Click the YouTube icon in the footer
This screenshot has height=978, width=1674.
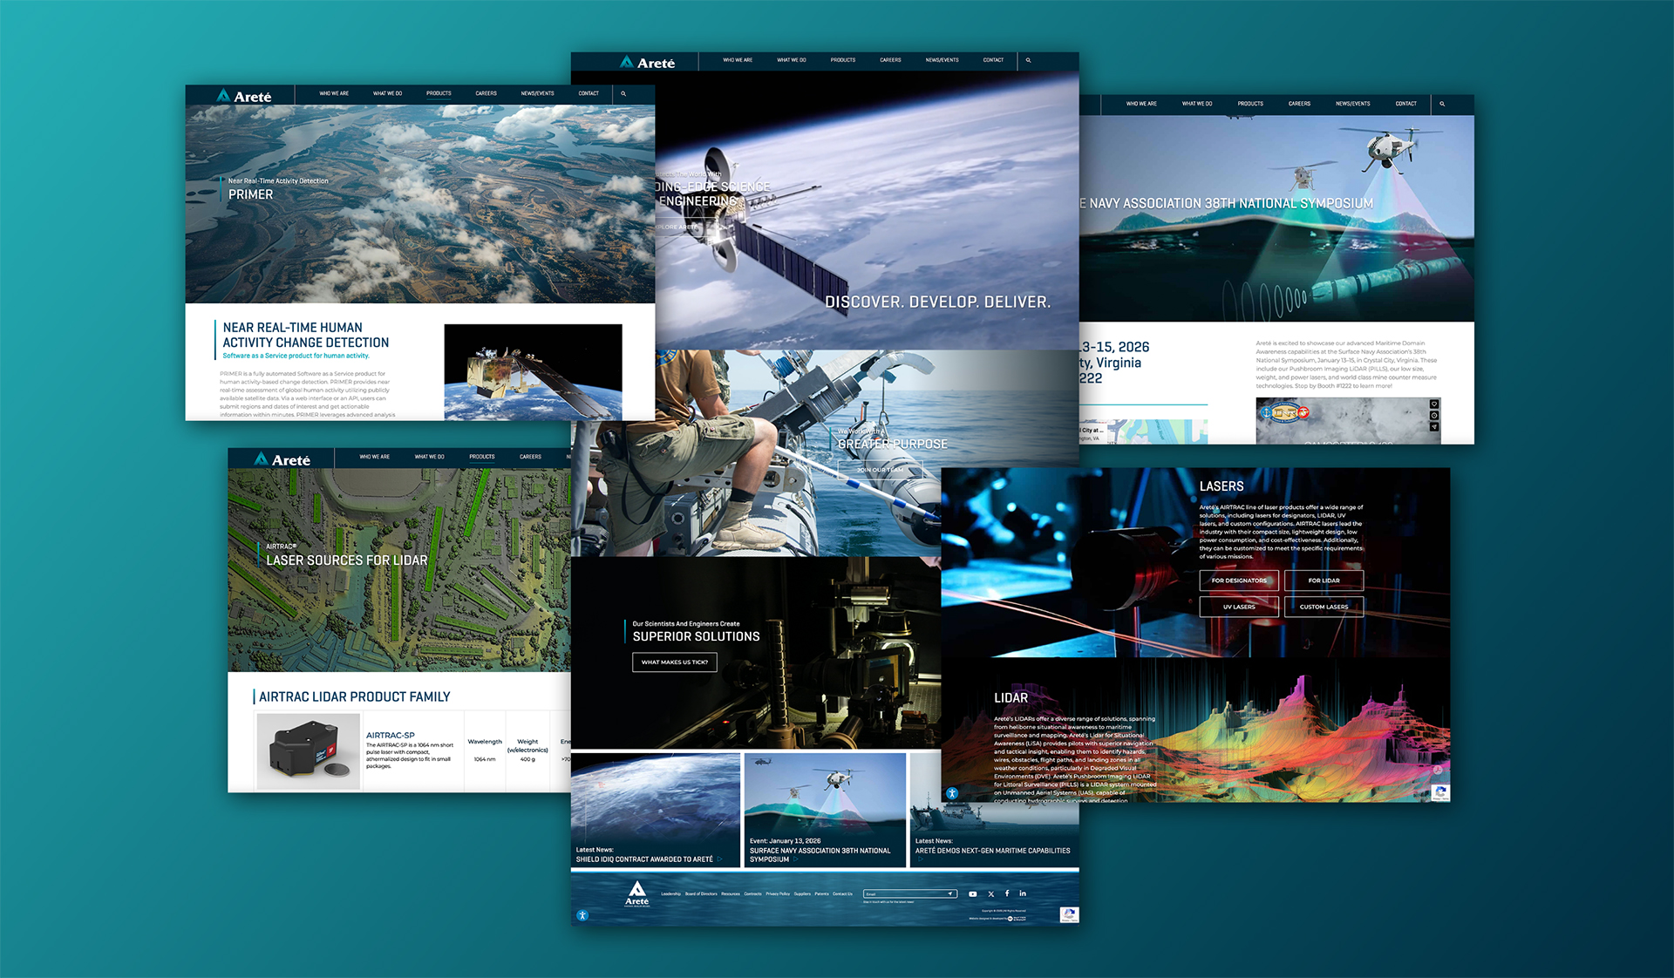click(x=973, y=894)
